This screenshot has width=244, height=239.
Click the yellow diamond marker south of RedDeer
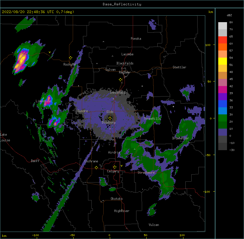(x=121, y=80)
